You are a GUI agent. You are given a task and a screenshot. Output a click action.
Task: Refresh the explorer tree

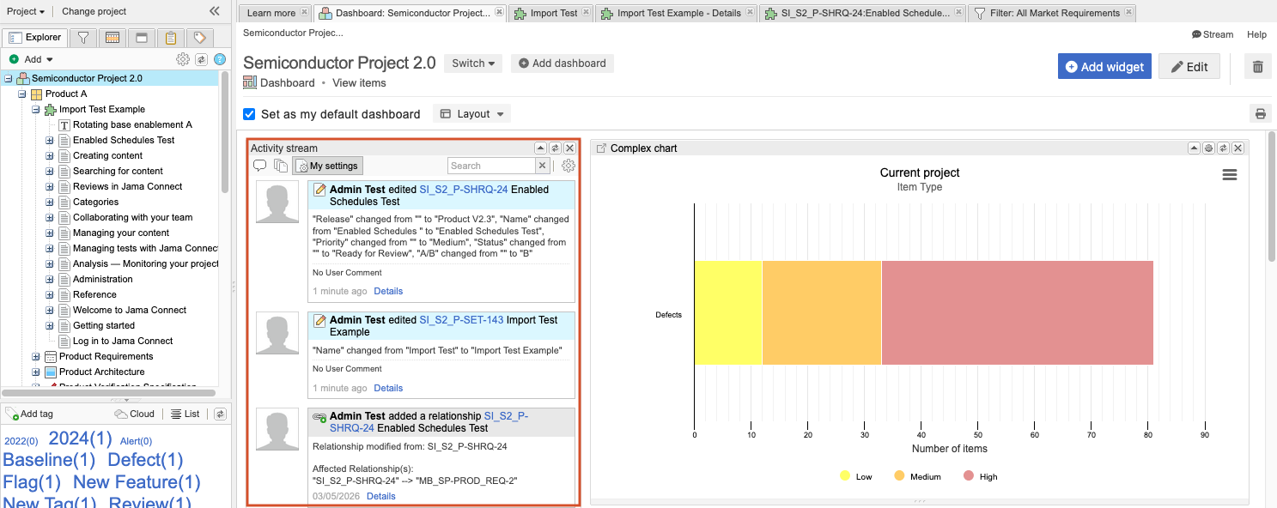coord(202,59)
